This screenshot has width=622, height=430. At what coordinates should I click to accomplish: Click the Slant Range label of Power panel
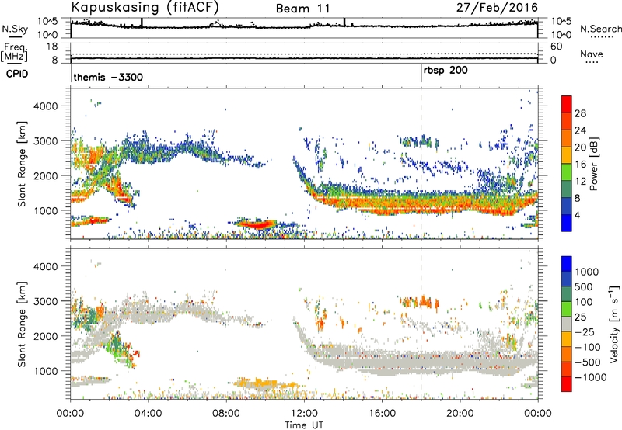point(22,164)
